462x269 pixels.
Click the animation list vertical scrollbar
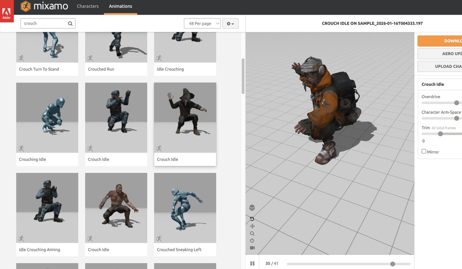pyautogui.click(x=243, y=76)
